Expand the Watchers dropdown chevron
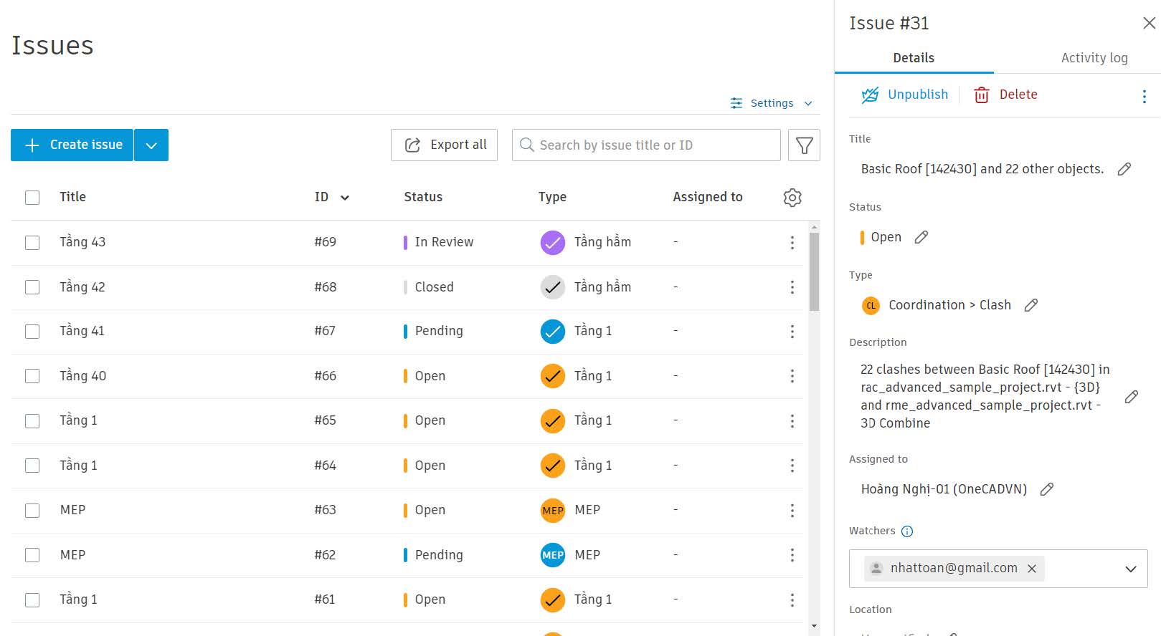This screenshot has height=636, width=1161. (1131, 569)
